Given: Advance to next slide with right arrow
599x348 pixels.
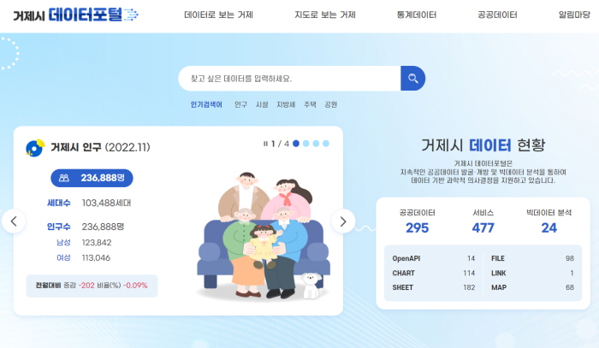Looking at the screenshot, I should pyautogui.click(x=342, y=221).
